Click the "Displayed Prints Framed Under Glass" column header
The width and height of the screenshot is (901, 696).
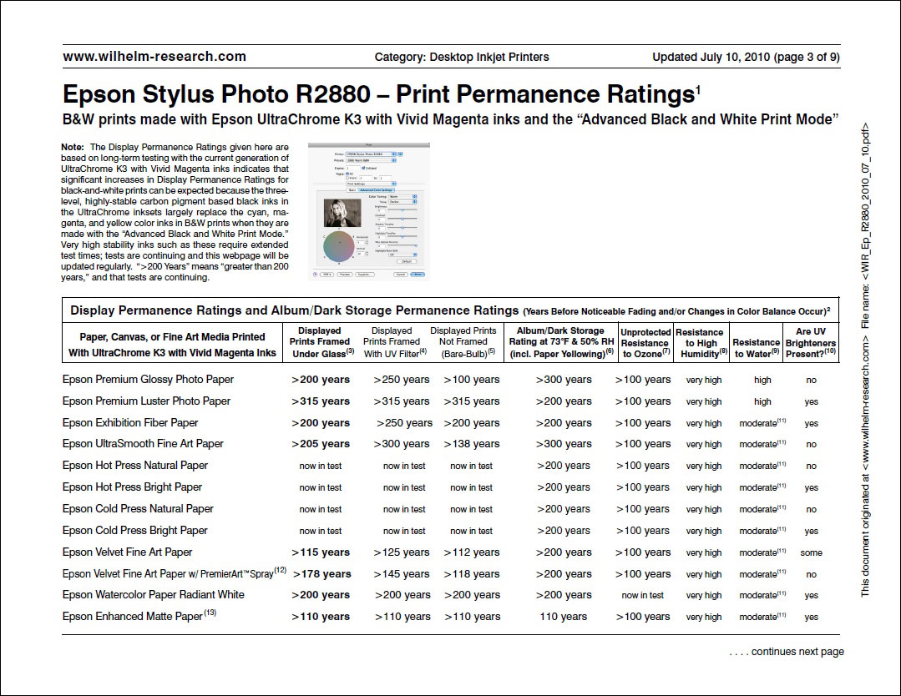click(320, 342)
